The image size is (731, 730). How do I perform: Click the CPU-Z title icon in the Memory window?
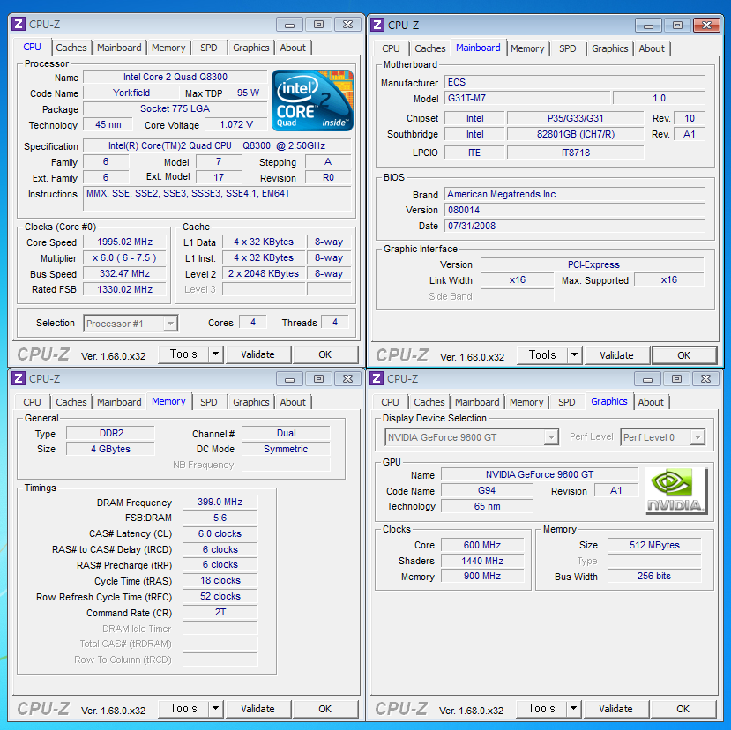click(19, 378)
